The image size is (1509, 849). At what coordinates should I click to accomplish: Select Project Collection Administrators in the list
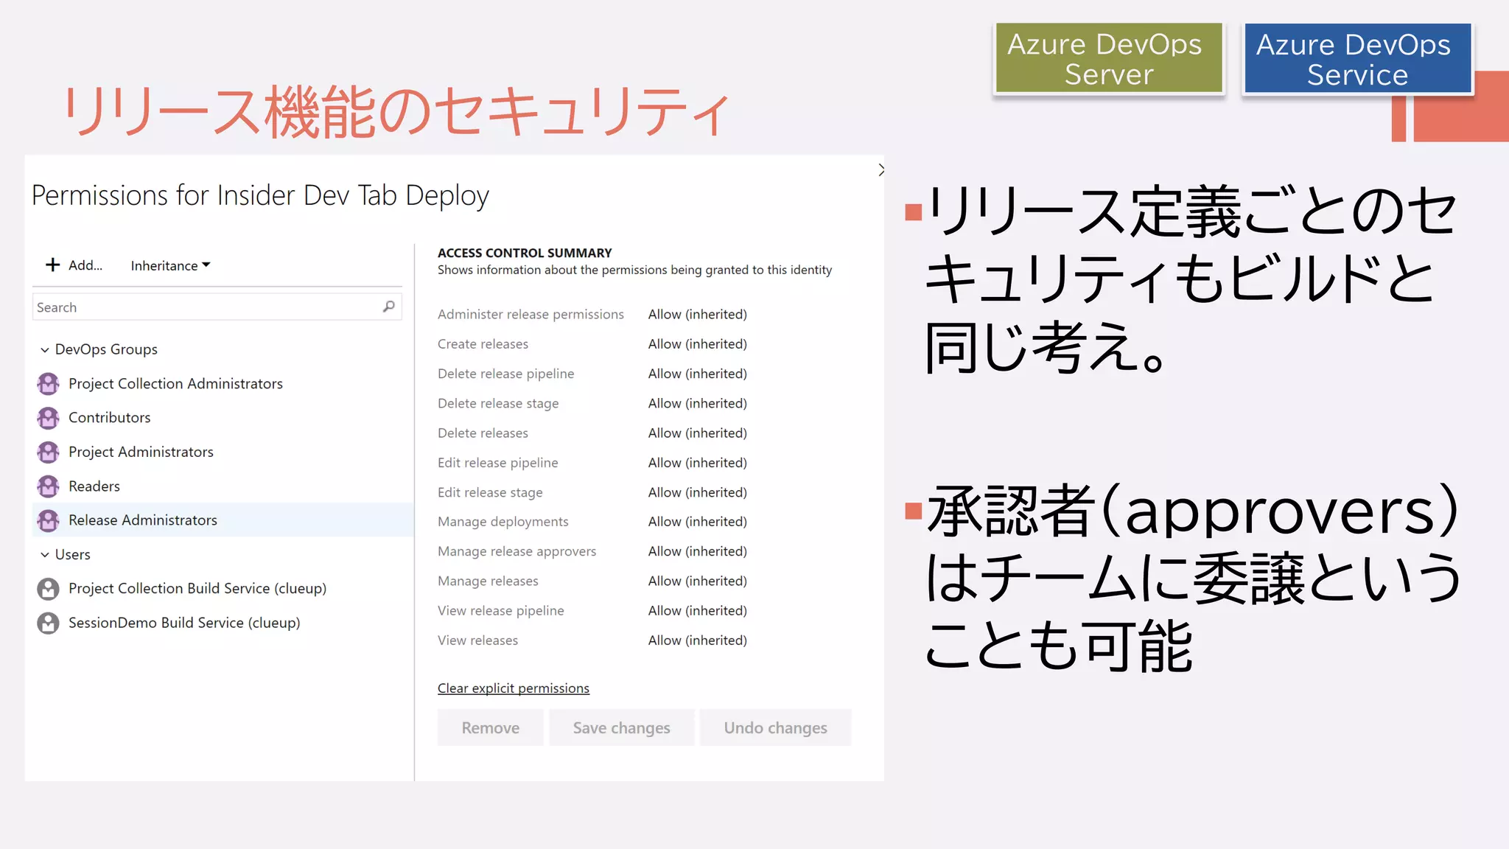[223, 383]
